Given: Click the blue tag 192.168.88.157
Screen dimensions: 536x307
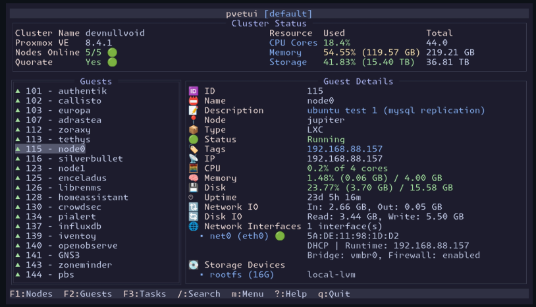Looking at the screenshot, I should point(344,149).
